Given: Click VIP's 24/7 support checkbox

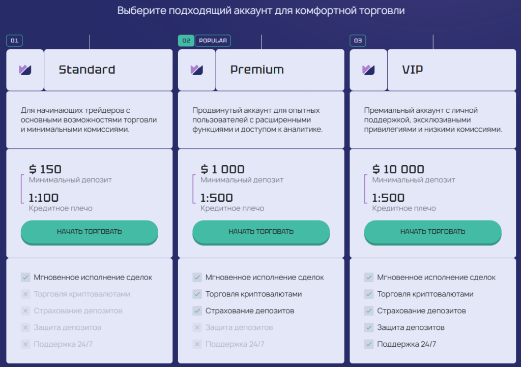Looking at the screenshot, I should pyautogui.click(x=369, y=345).
